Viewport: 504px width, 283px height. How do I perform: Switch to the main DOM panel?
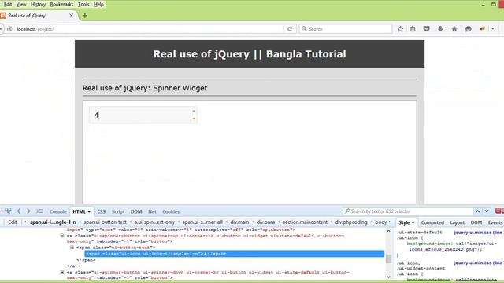coord(136,211)
